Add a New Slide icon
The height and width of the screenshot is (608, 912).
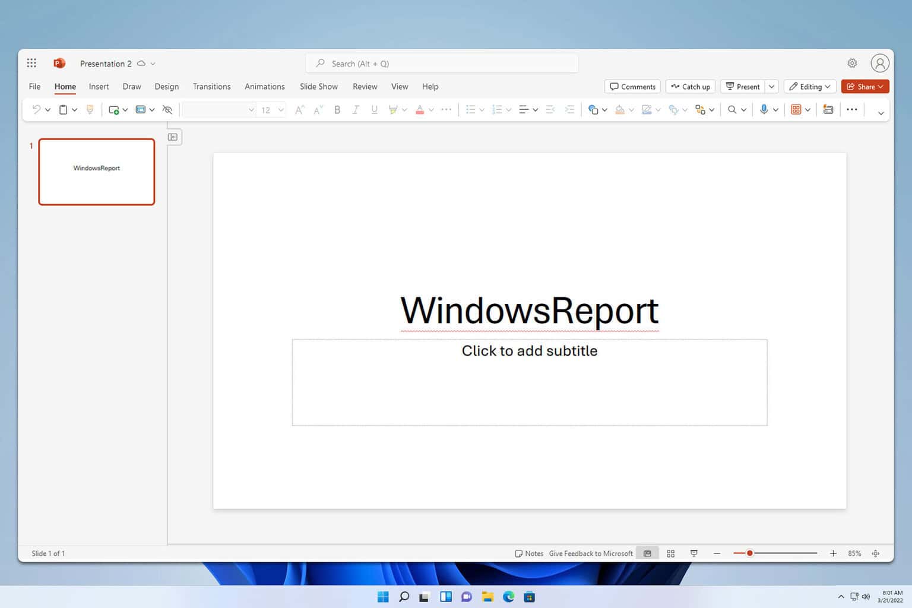[114, 109]
